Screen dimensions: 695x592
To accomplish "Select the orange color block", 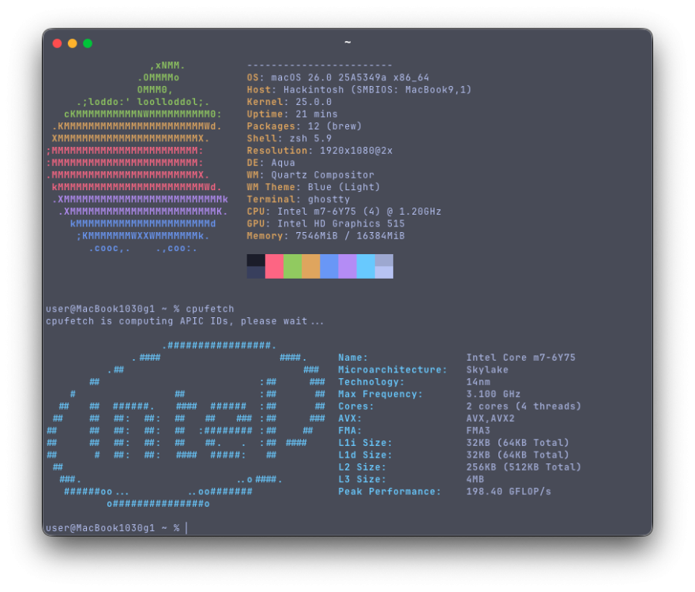I will click(x=310, y=266).
